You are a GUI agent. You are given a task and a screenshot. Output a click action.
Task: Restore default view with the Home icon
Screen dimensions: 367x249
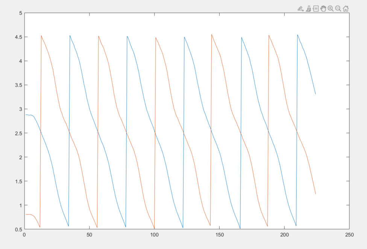click(346, 8)
